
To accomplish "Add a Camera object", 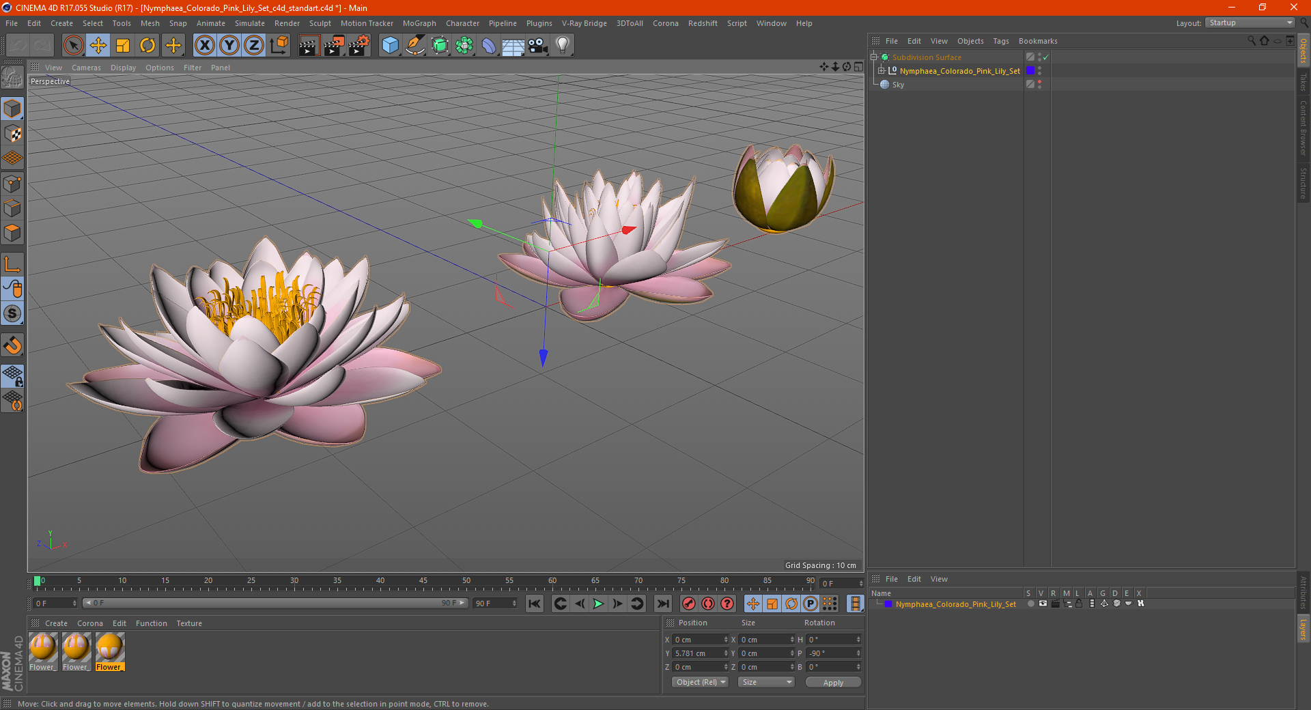I will tap(538, 46).
